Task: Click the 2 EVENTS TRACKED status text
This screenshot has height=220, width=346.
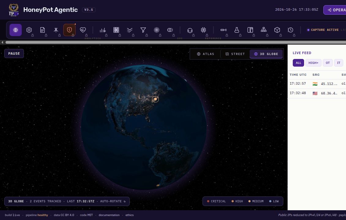Action: 46,201
